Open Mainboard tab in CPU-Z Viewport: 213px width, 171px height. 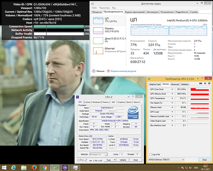[96, 102]
